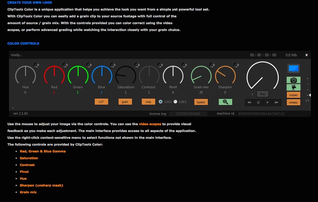Click the grain button
This screenshot has height=202, width=318.
[125, 102]
